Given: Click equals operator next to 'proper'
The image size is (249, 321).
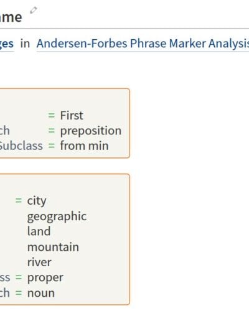Looking at the screenshot, I should click(x=19, y=277).
